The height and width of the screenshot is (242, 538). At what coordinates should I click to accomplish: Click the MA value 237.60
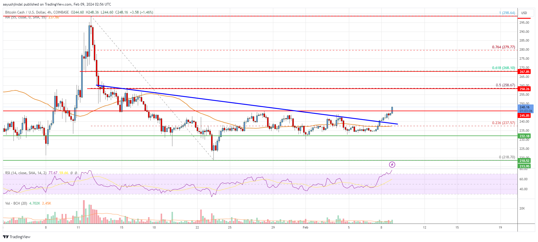54,17
